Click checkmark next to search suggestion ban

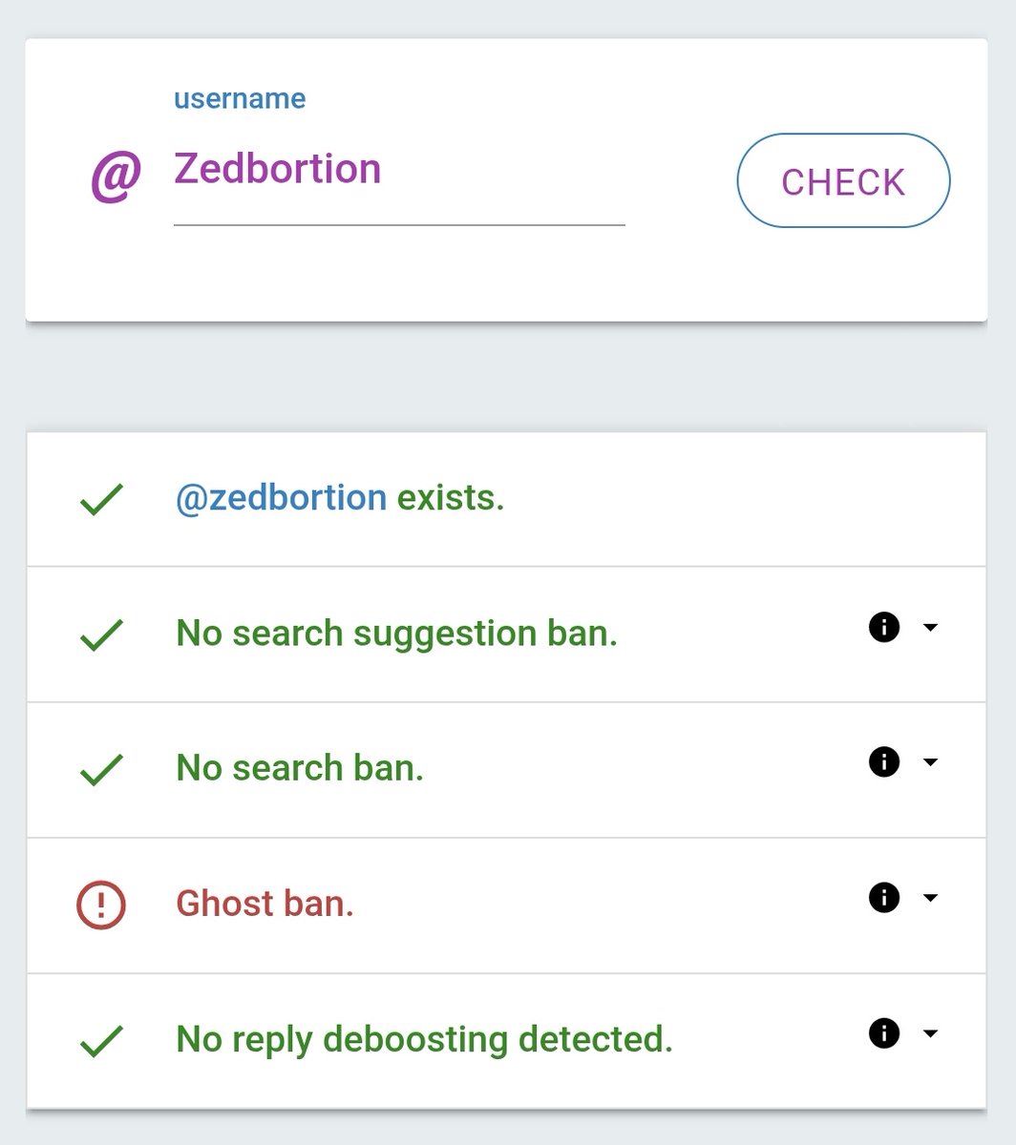coord(101,635)
